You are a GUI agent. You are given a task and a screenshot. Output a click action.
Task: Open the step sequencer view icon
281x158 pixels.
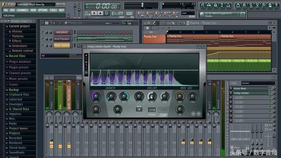[209, 5]
